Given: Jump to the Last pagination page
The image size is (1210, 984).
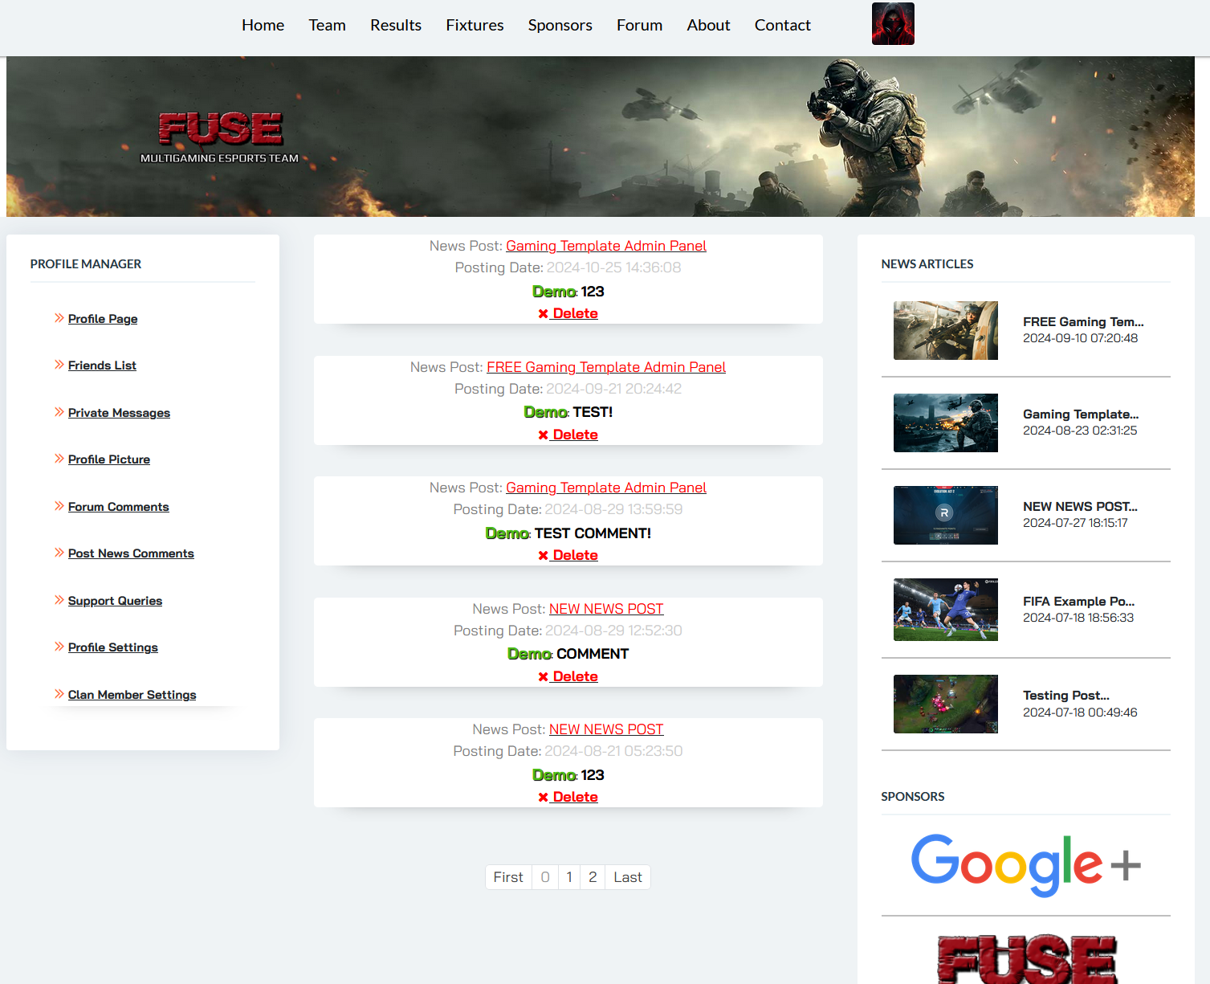Looking at the screenshot, I should point(627,877).
